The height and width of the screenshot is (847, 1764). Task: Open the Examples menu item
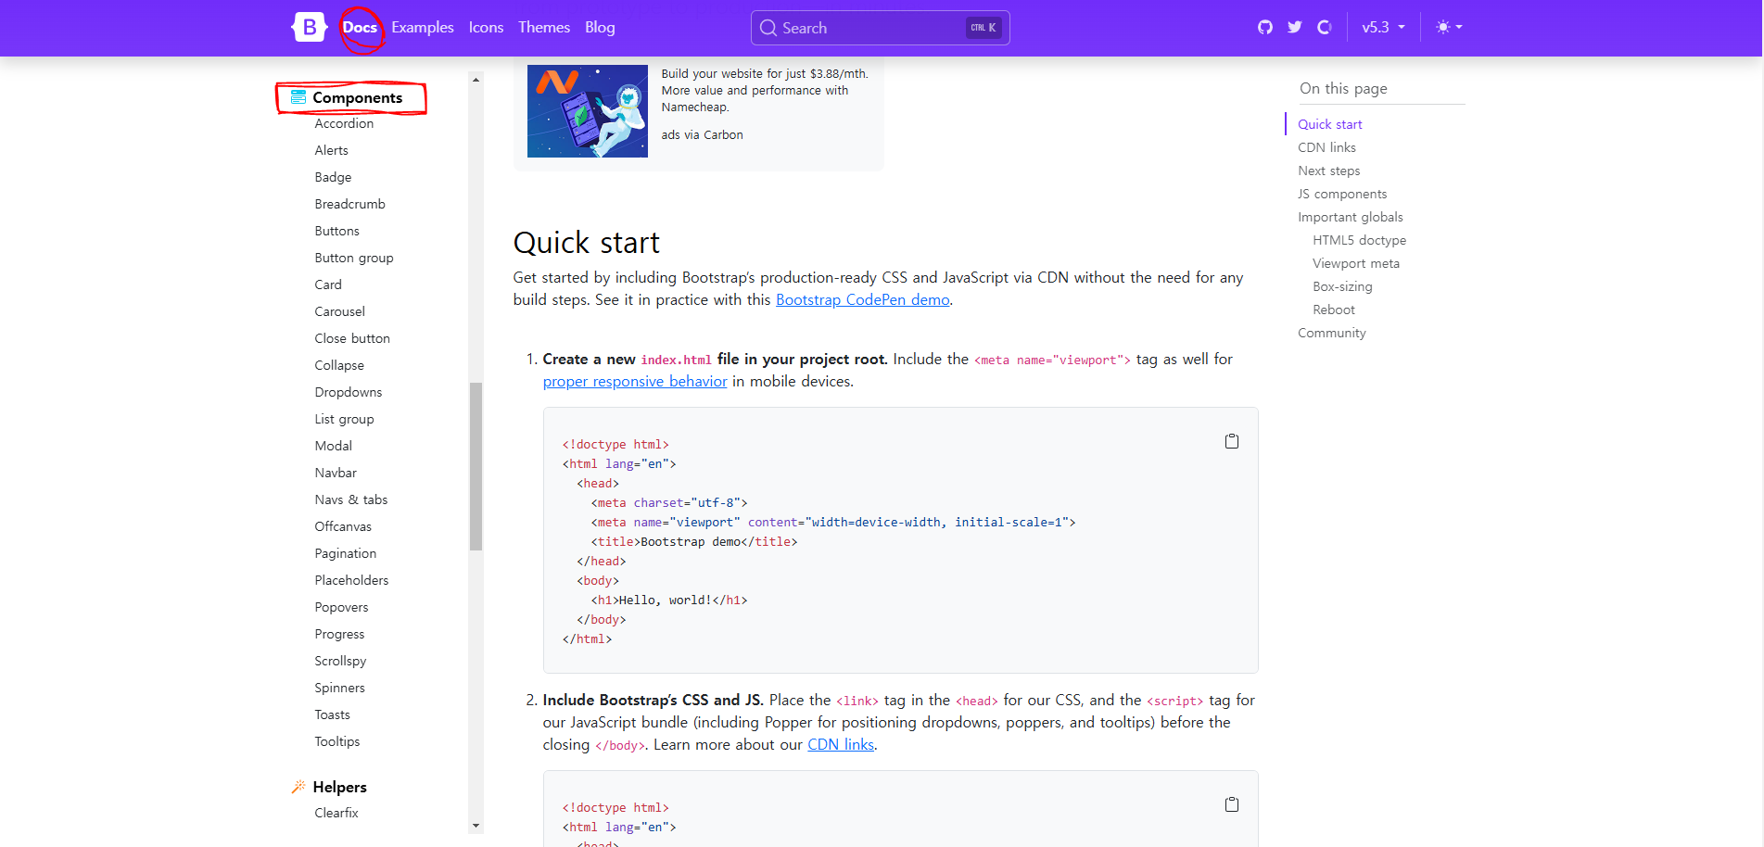point(423,28)
